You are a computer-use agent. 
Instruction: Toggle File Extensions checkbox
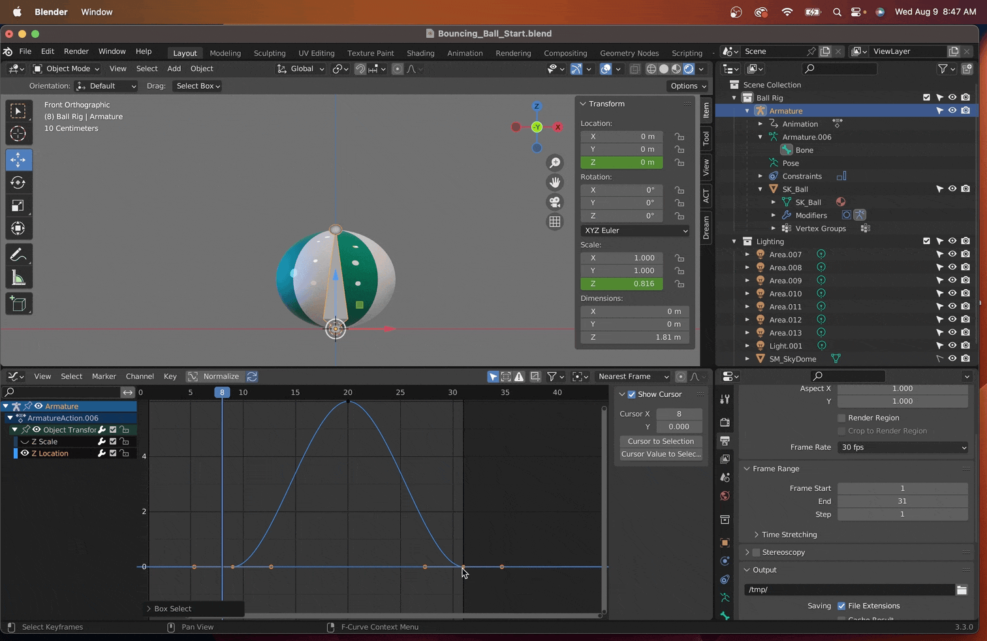pos(841,606)
